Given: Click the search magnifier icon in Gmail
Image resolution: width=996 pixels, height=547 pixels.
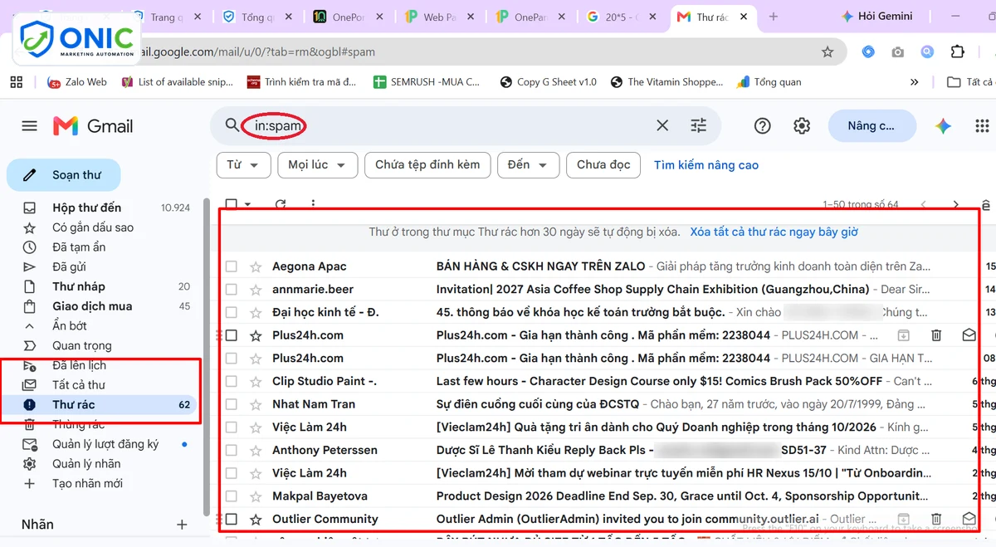Looking at the screenshot, I should (232, 126).
